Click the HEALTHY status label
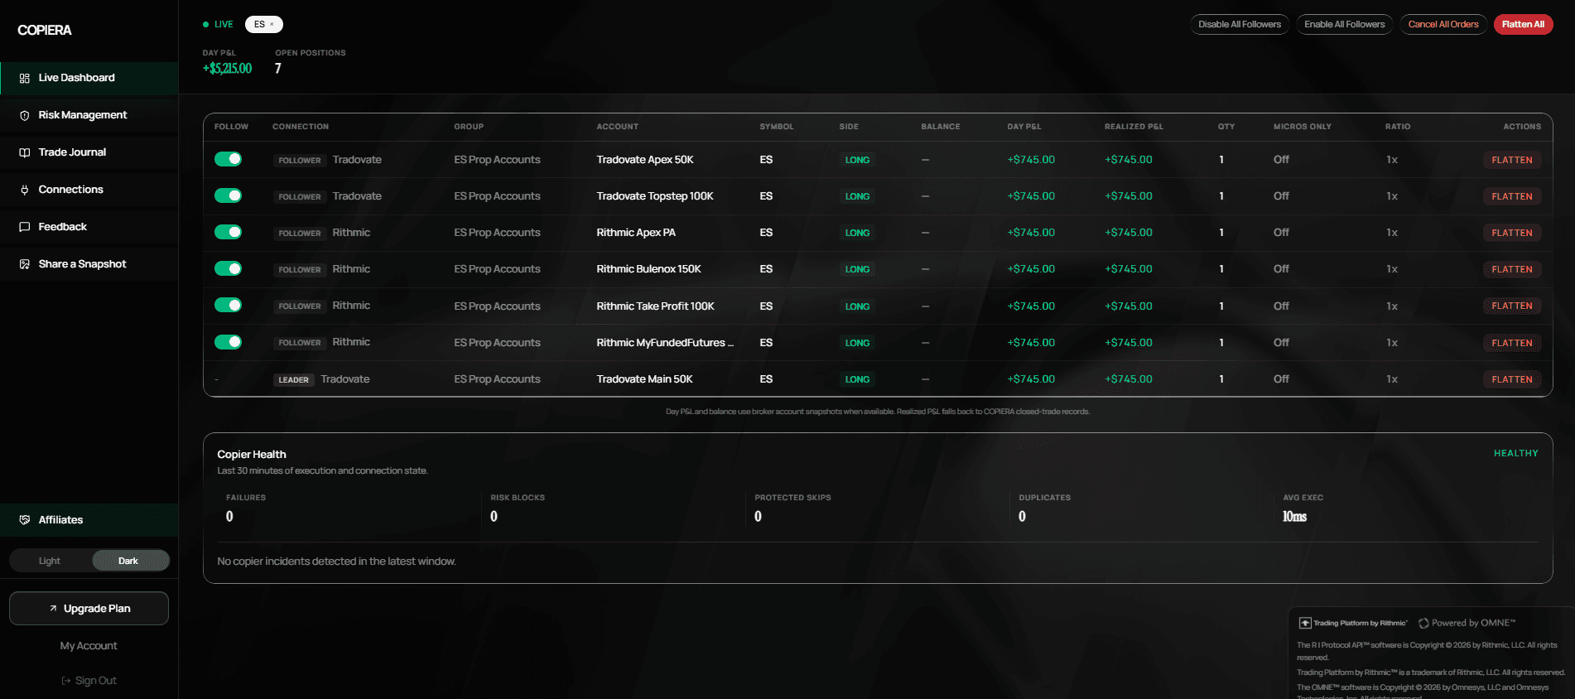Image resolution: width=1575 pixels, height=699 pixels. coord(1516,454)
